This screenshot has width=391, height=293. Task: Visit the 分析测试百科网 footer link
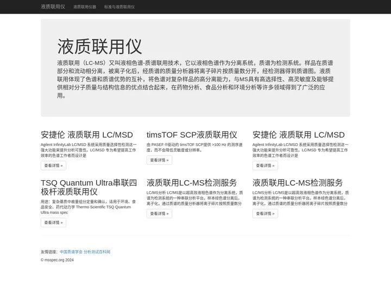[x=97, y=252]
